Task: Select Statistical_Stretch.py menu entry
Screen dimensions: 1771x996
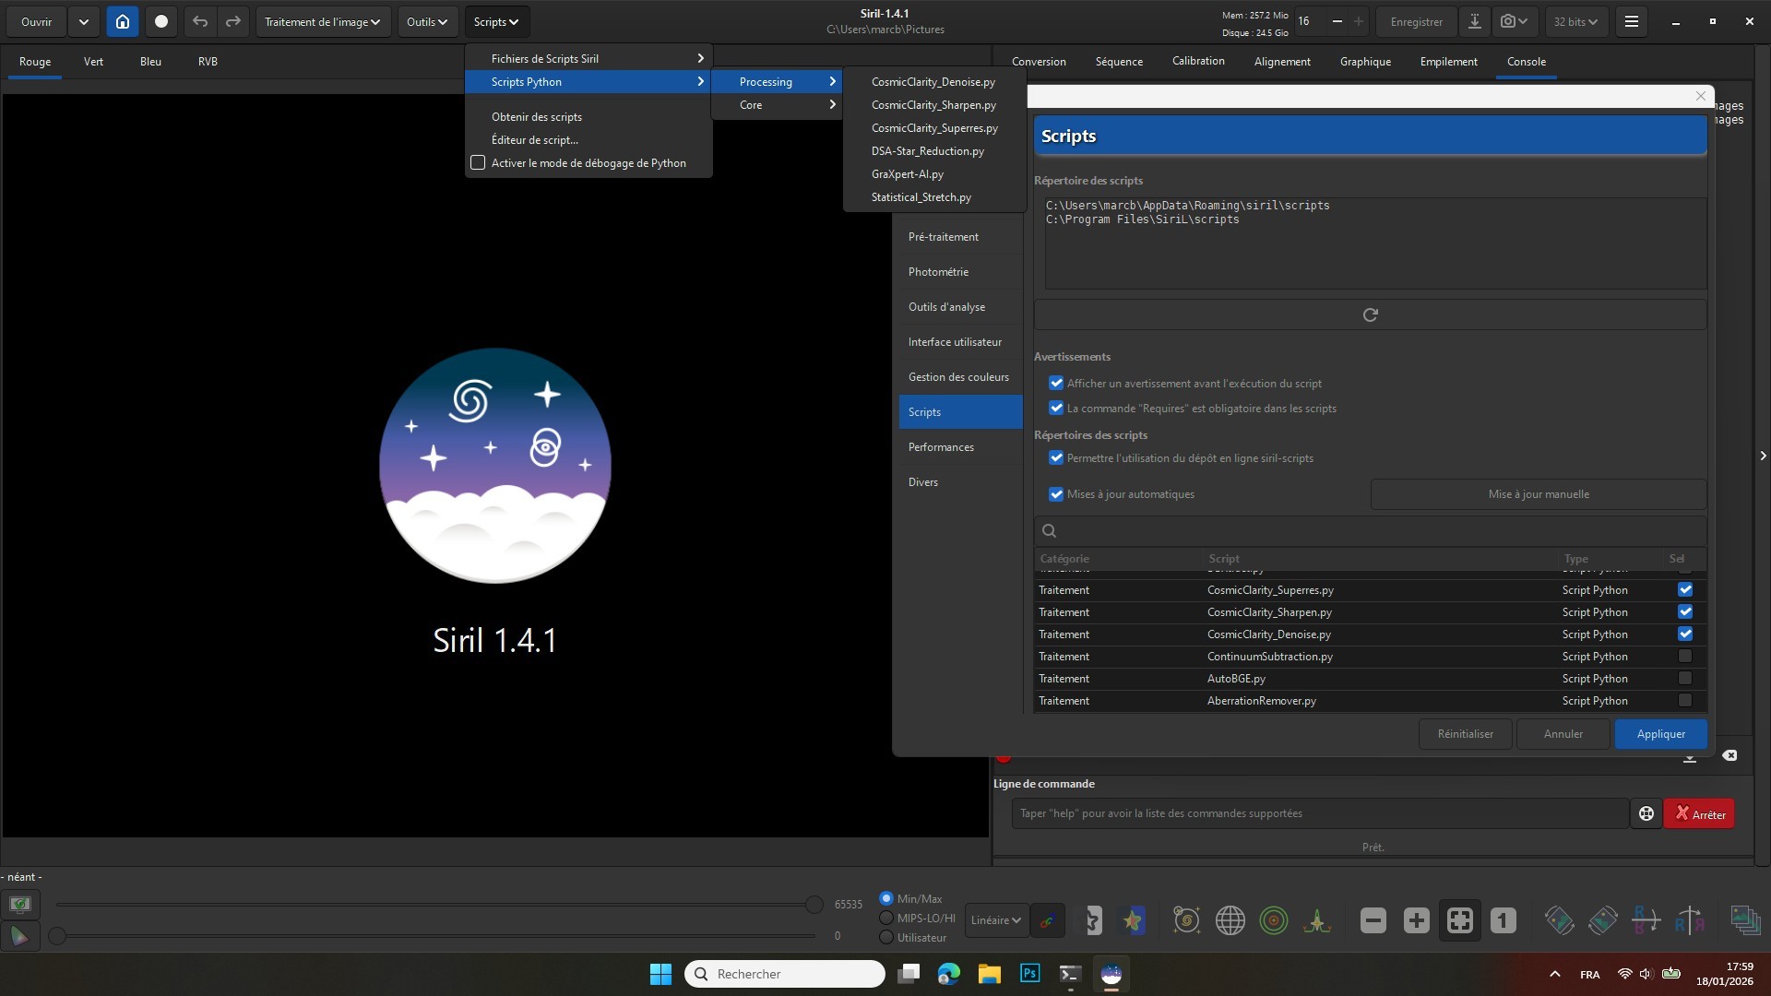Action: pos(933,197)
